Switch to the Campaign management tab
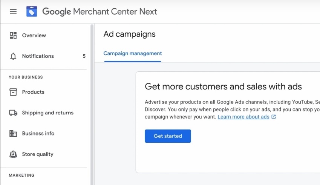The image size is (320, 185). [133, 54]
